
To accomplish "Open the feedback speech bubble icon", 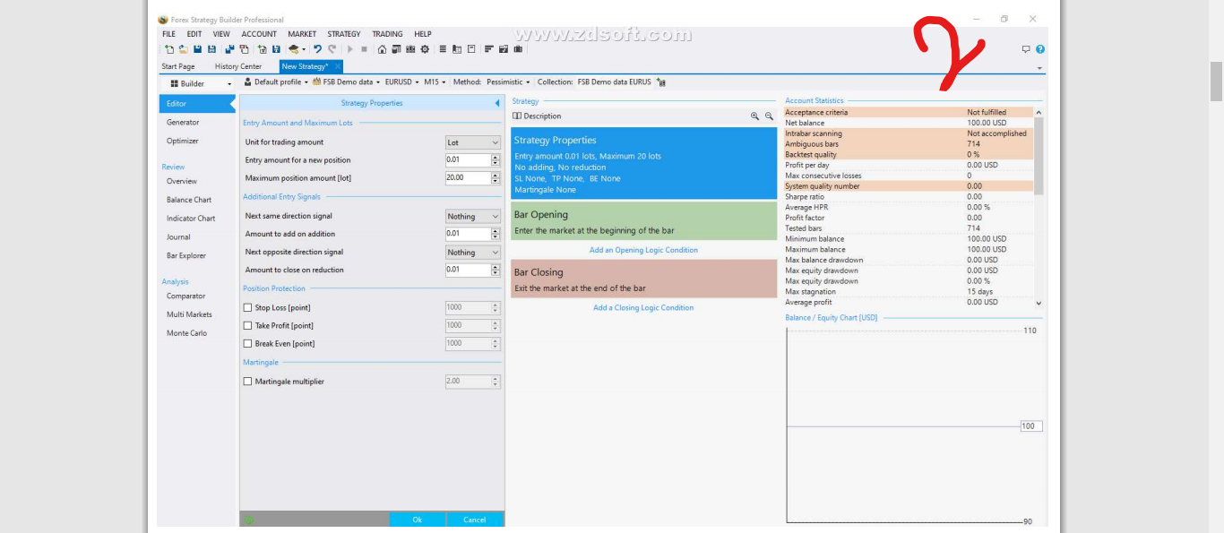I will click(1026, 49).
